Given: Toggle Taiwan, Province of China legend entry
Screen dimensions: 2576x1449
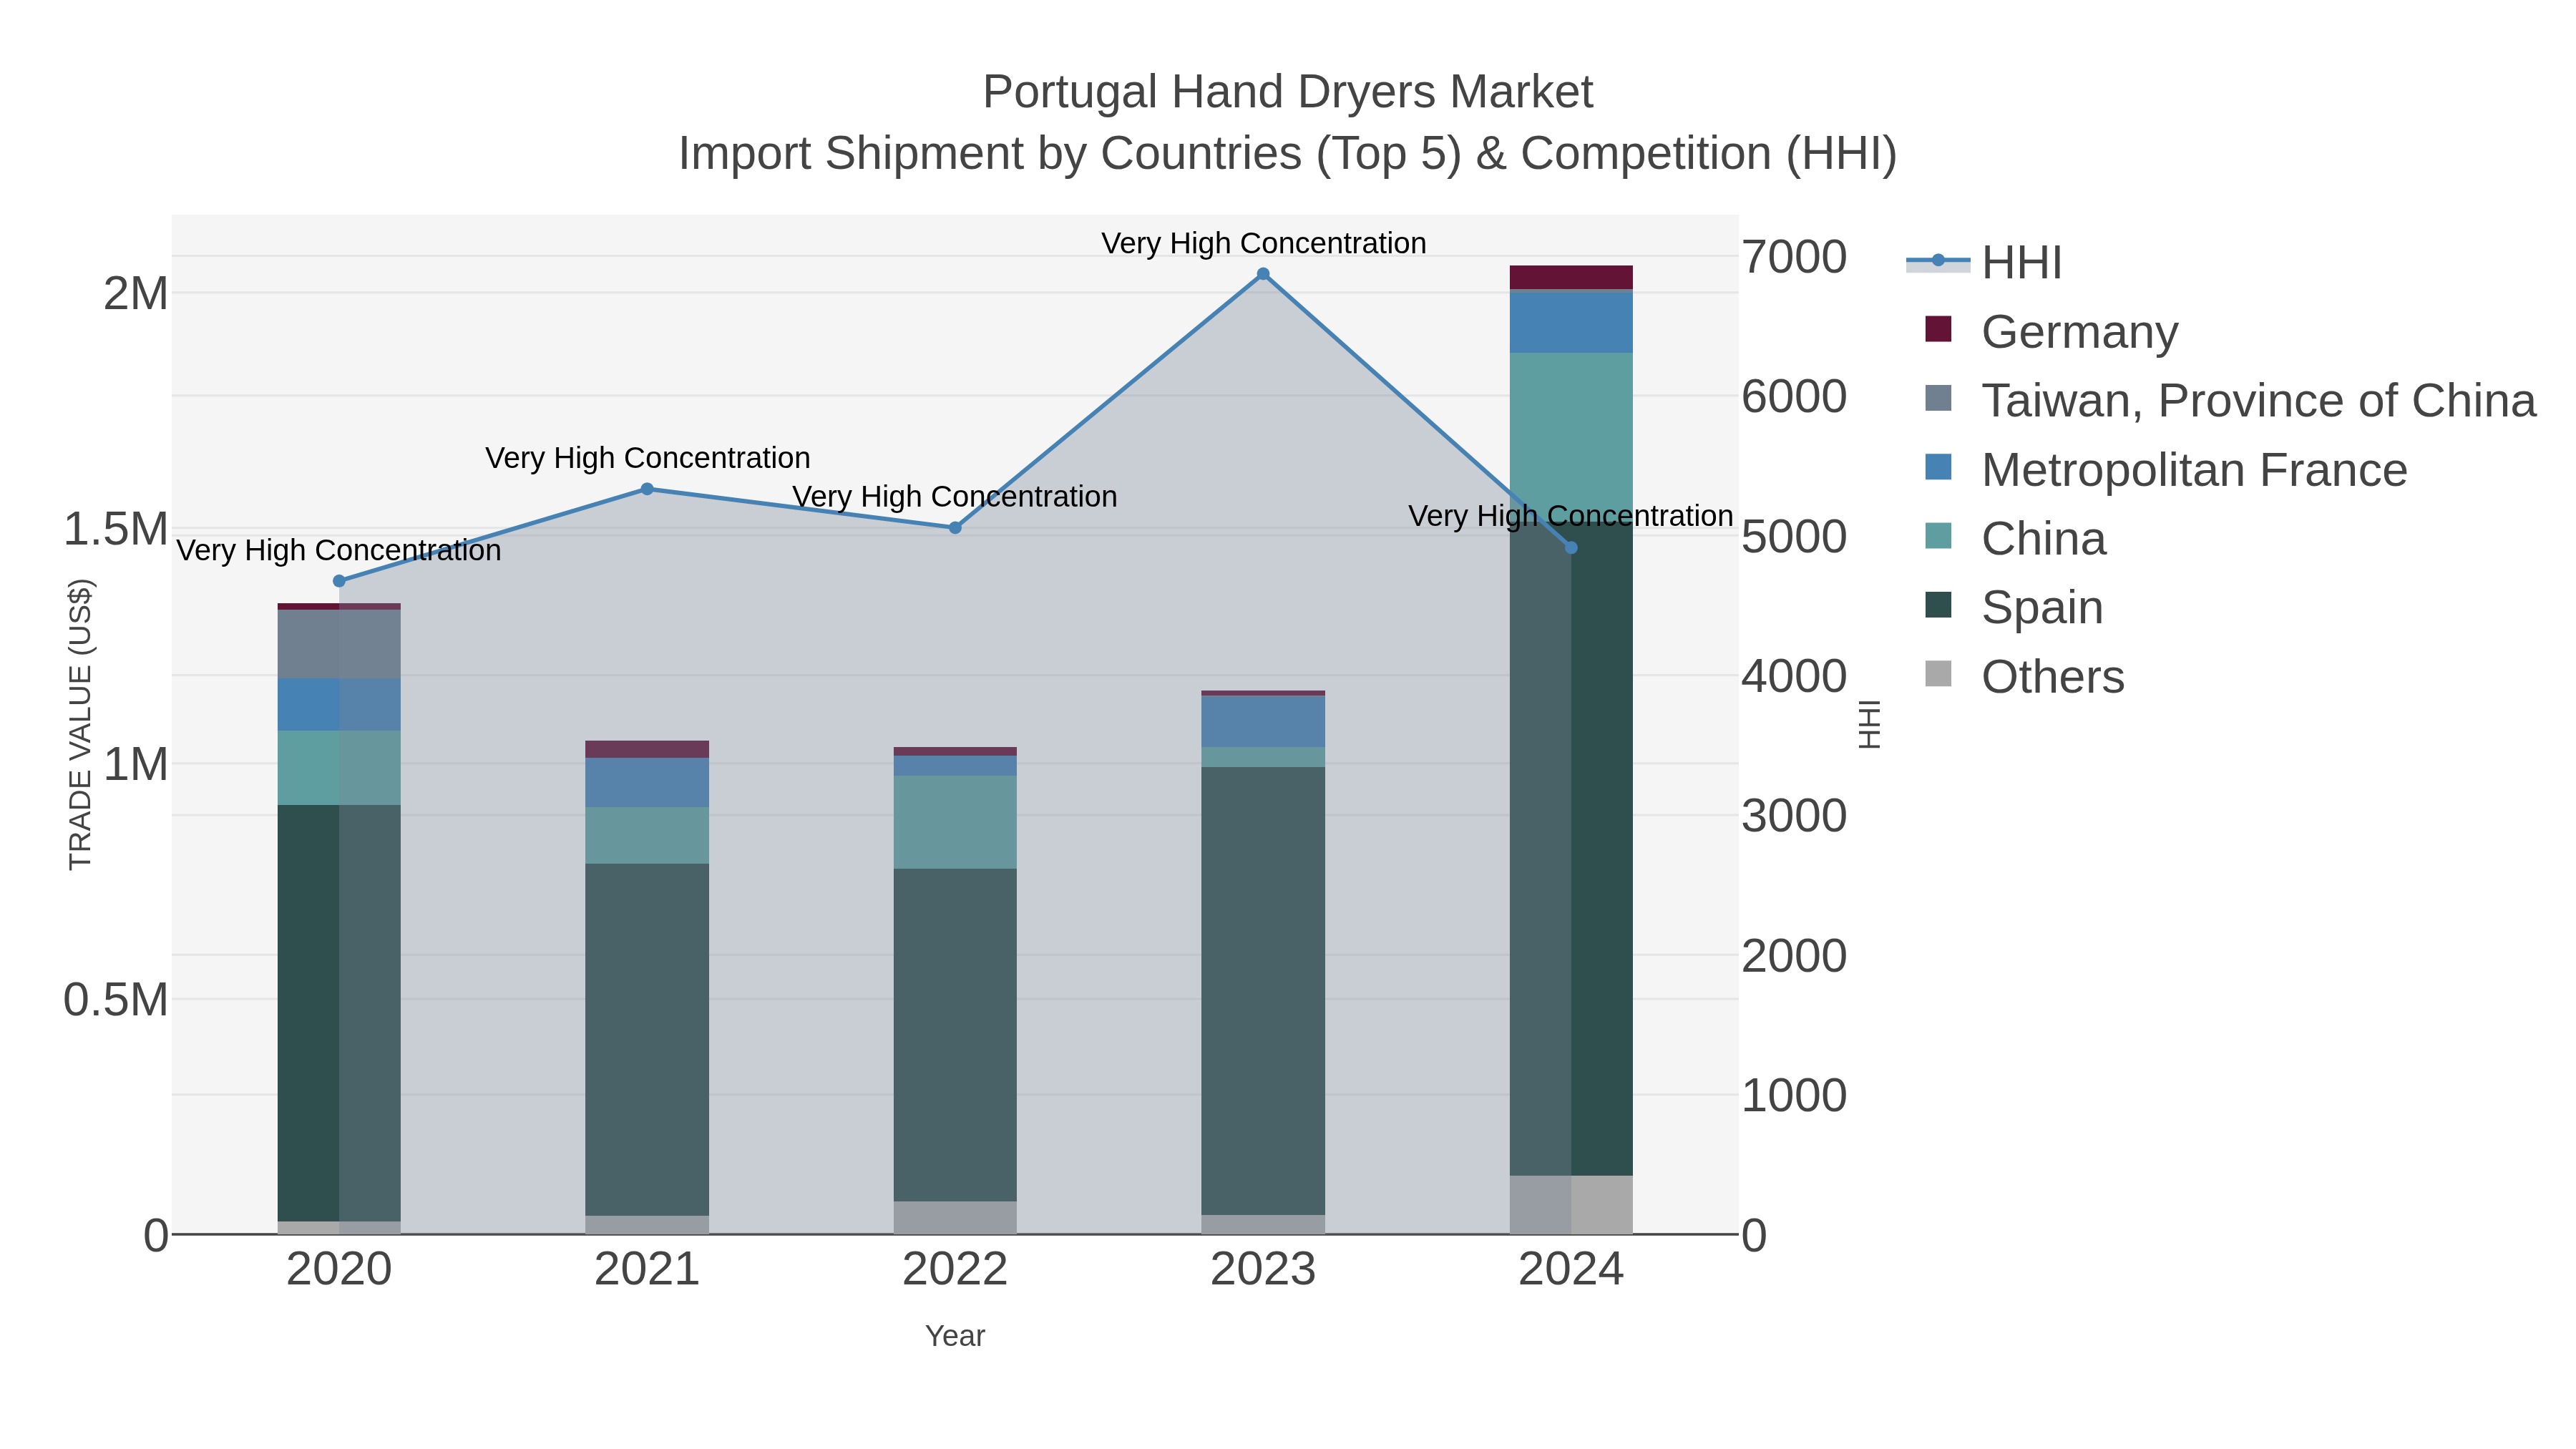Looking at the screenshot, I should tap(2231, 400).
